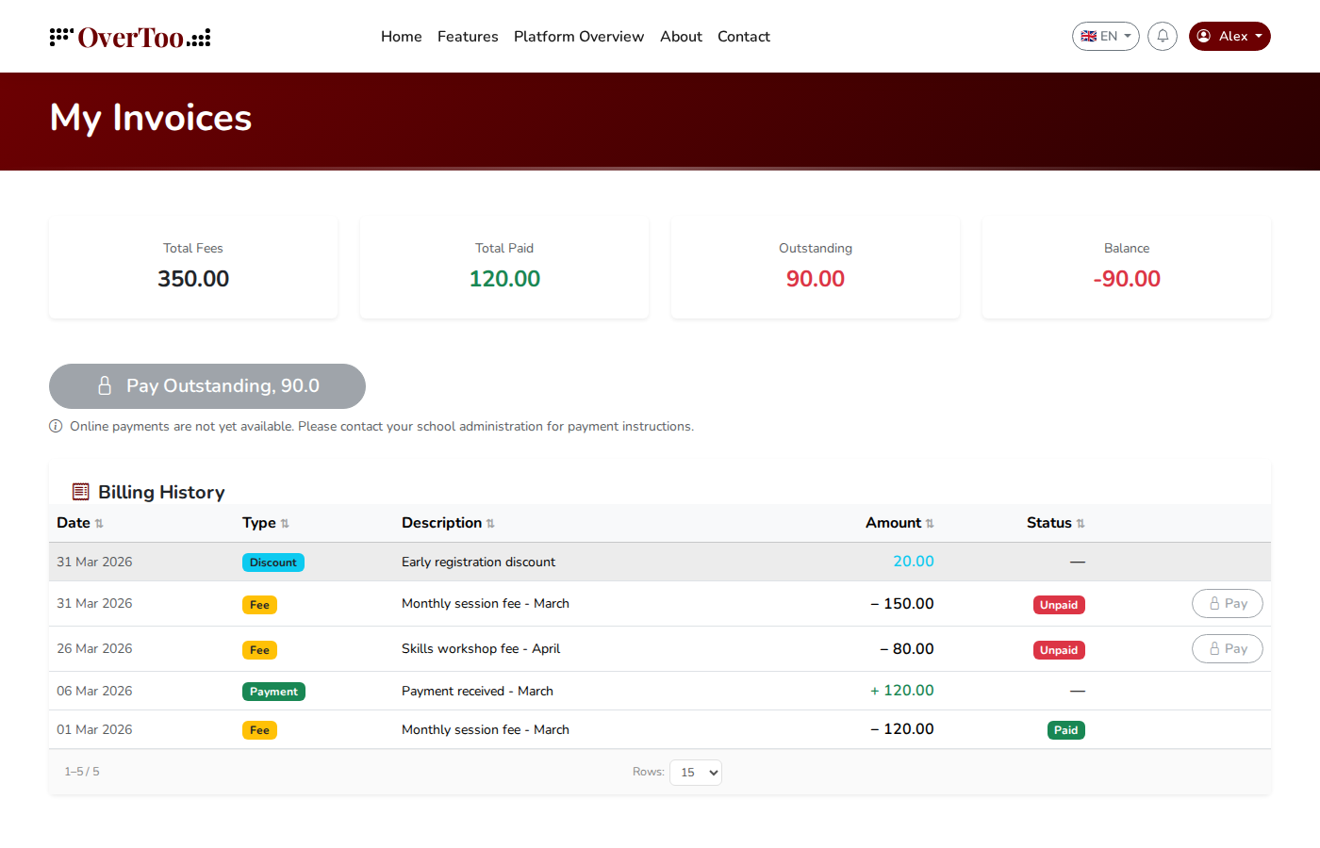Click the info icon next to payment notice
Viewport: 1320px width, 848px height.
pos(56,426)
